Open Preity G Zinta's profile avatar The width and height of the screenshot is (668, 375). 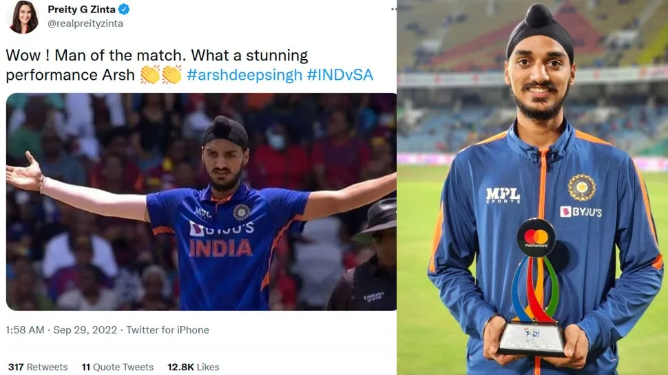(23, 17)
